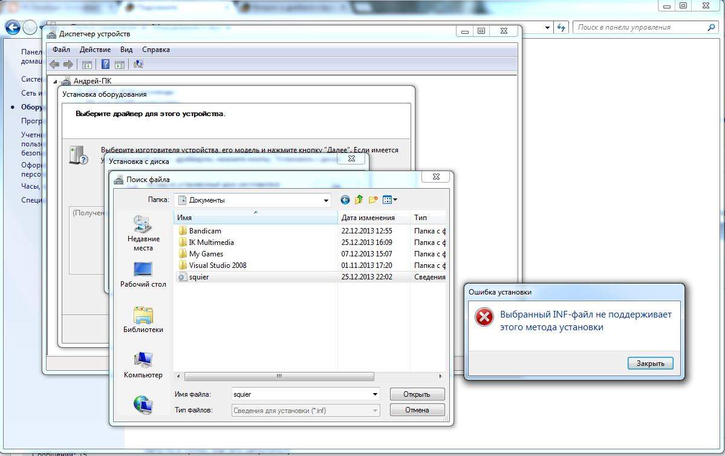Go back using blue arrow in Поиск файла
The width and height of the screenshot is (725, 456).
(345, 200)
